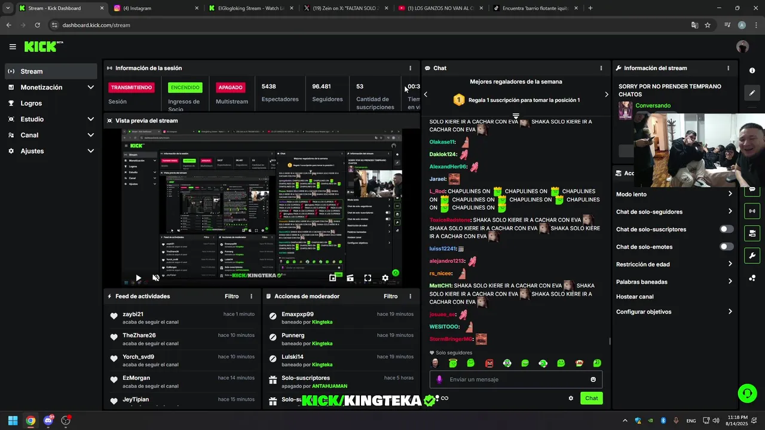Click follower zaybi21 in activity feed
The width and height of the screenshot is (765, 430).
(x=133, y=314)
